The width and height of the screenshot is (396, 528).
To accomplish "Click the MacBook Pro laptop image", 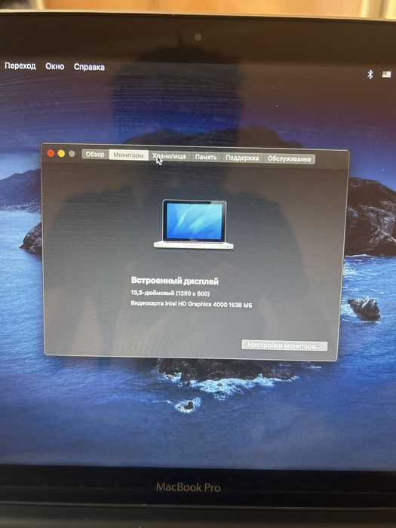I will [x=194, y=224].
